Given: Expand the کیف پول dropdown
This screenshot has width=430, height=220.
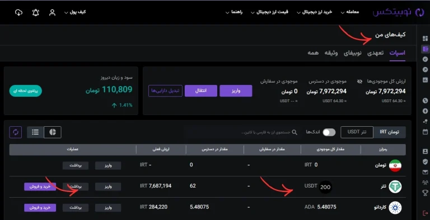Looking at the screenshot, I should [x=75, y=12].
